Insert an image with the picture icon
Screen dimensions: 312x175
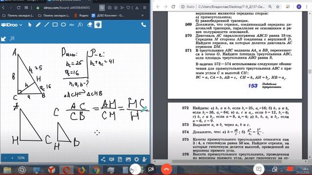[128, 159]
